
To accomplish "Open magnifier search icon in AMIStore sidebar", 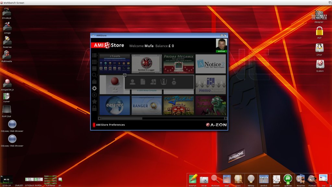I will click(x=94, y=75).
